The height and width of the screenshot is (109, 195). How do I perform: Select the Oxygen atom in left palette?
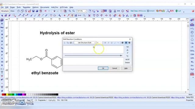coord(2,41)
